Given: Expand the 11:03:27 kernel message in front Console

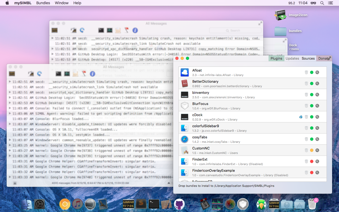Looking at the screenshot, I should tap(10, 151).
